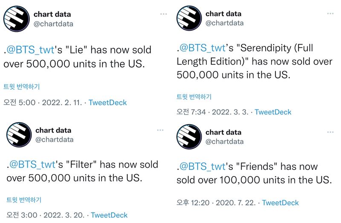This screenshot has width=341, height=223.
Task: Translate the Filter tweet via 트윗 번역하기
Action: point(24,200)
